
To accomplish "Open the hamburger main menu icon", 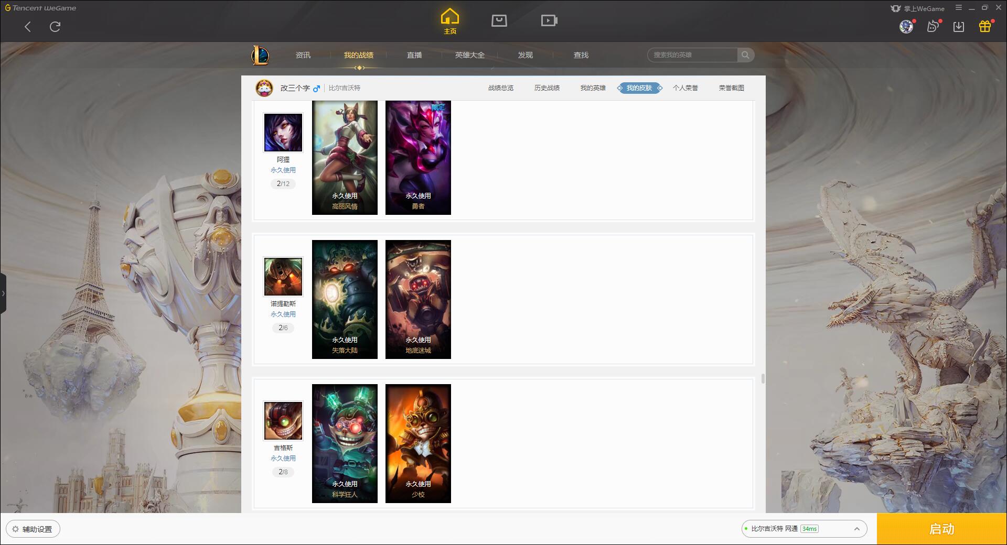I will click(959, 8).
